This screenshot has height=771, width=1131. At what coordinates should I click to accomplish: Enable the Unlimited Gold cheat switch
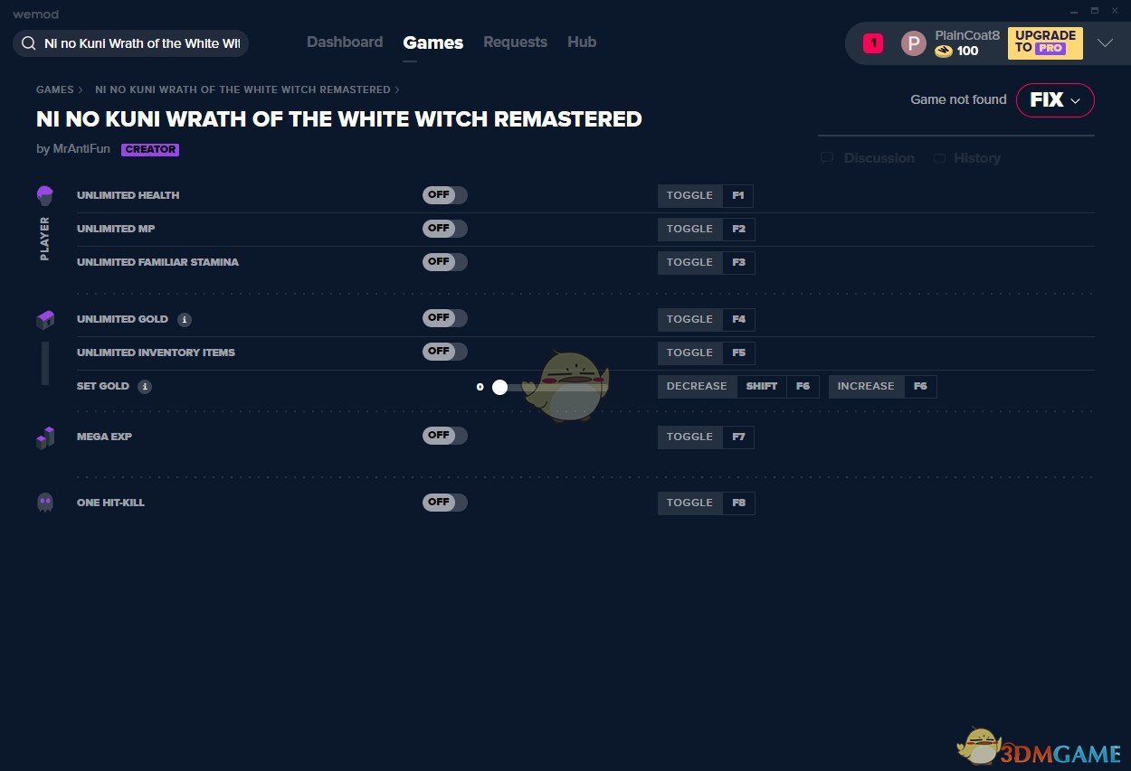click(445, 318)
